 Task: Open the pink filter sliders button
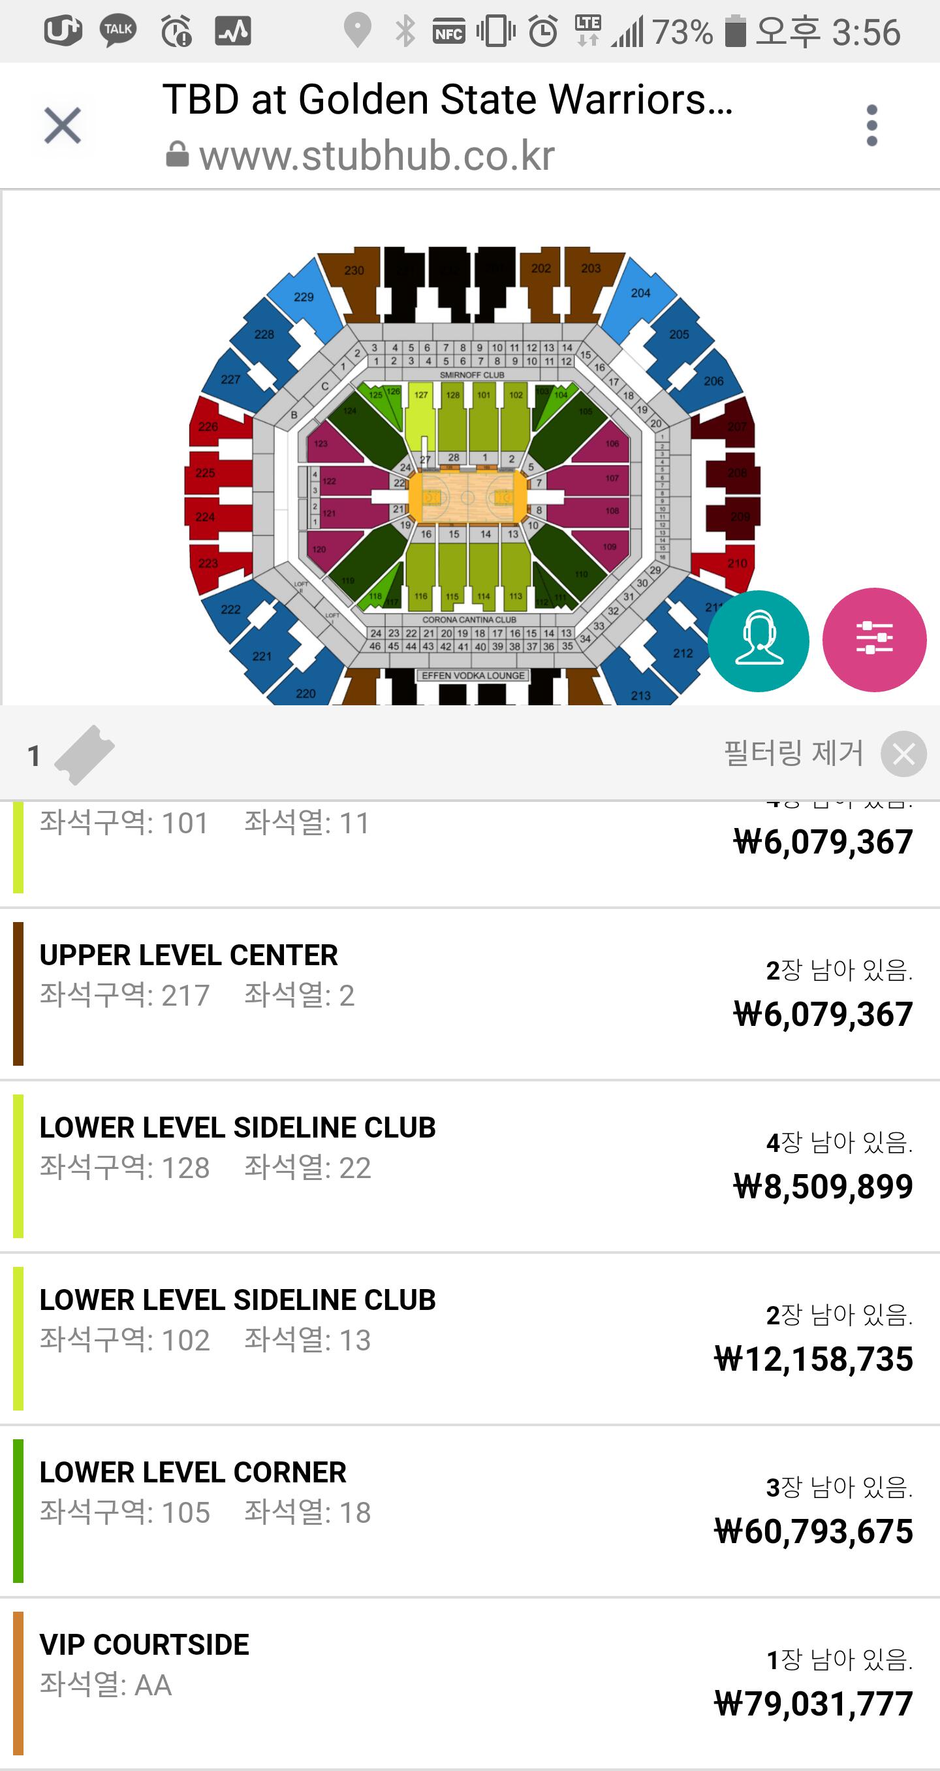(x=874, y=639)
